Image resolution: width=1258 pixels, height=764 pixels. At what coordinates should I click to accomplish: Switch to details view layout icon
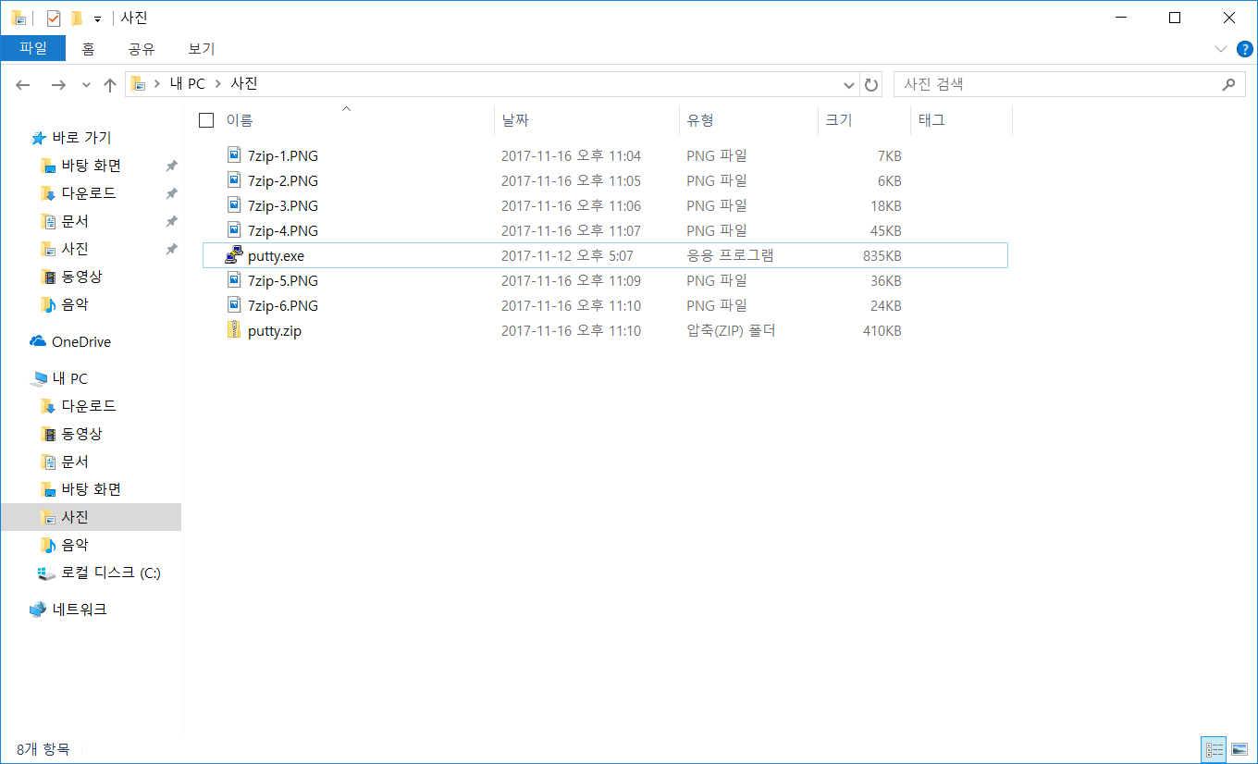pos(1215,749)
